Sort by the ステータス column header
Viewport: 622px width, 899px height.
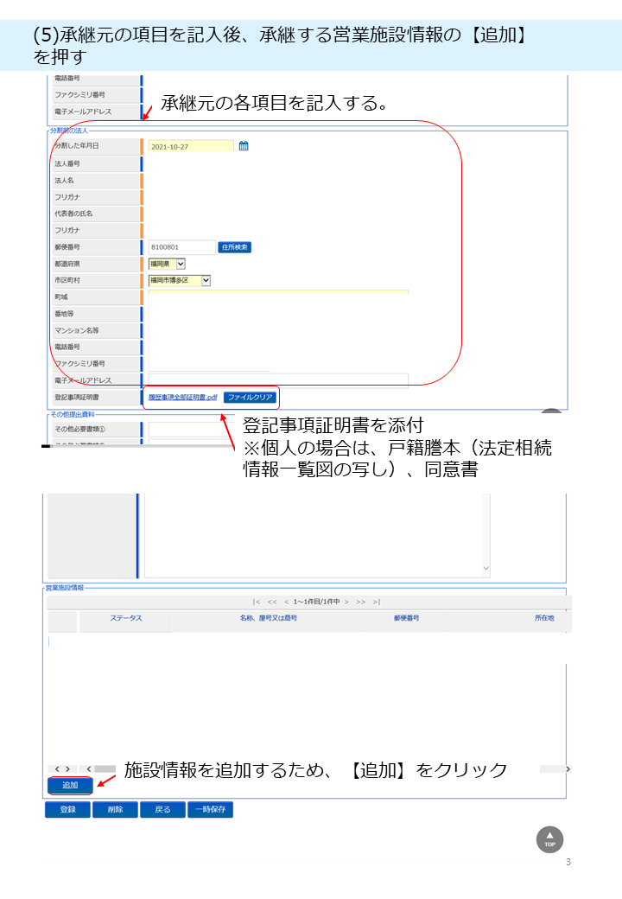125,619
